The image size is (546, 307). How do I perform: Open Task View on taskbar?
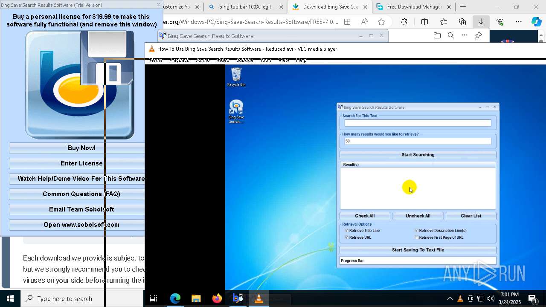point(154,298)
